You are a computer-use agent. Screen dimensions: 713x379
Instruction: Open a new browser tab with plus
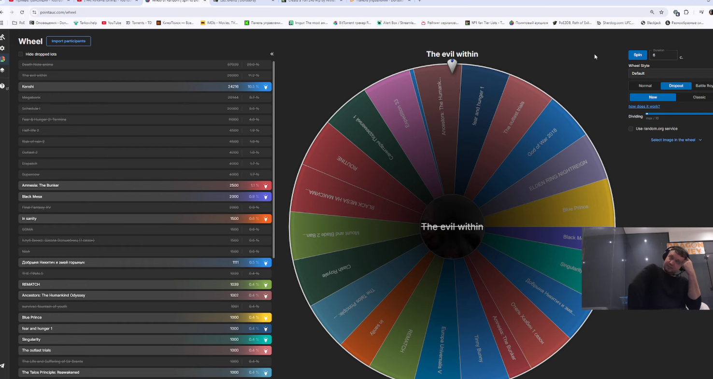click(419, 1)
